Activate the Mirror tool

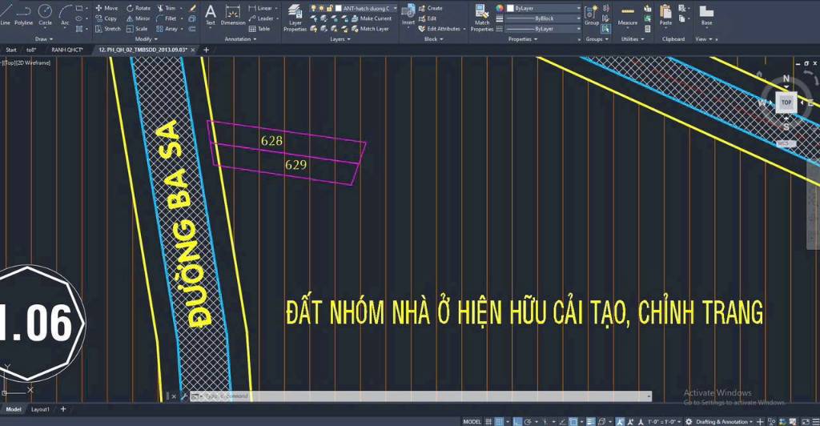tap(138, 18)
